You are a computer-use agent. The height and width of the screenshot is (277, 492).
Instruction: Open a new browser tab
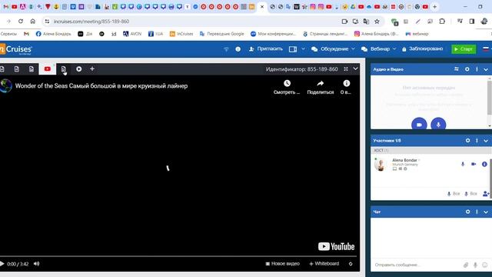[434, 7]
